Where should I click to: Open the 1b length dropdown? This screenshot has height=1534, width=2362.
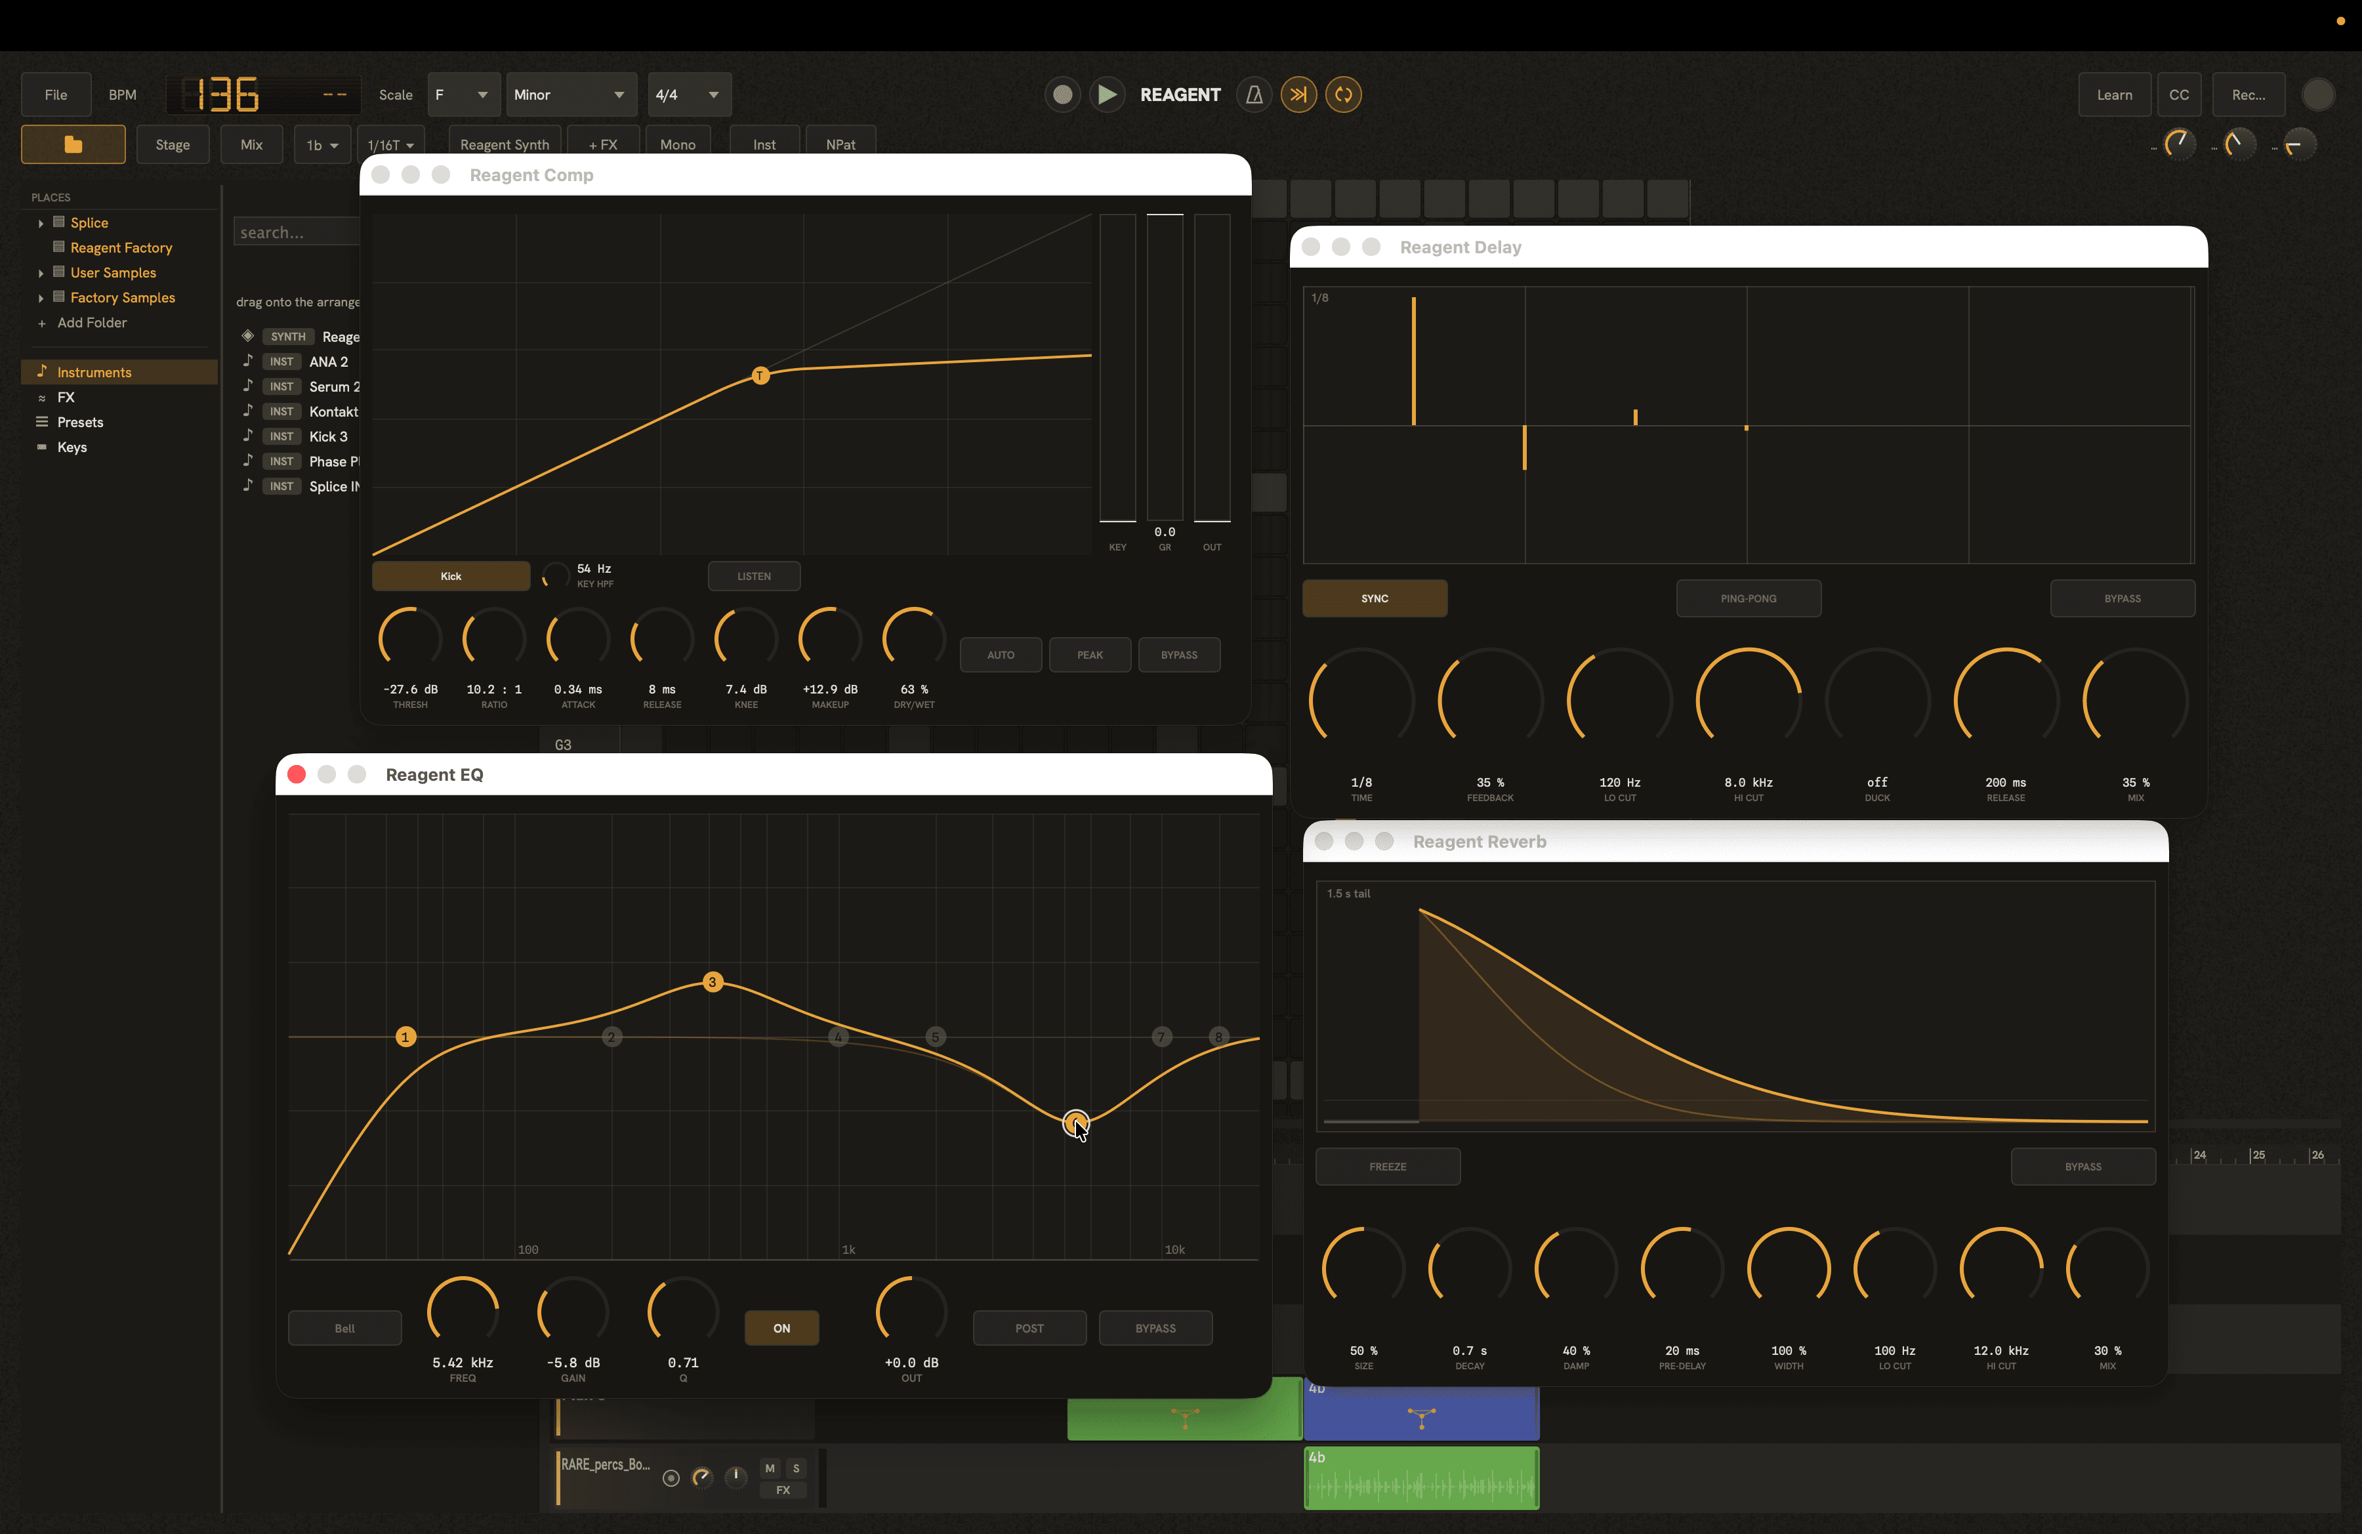pyautogui.click(x=323, y=145)
